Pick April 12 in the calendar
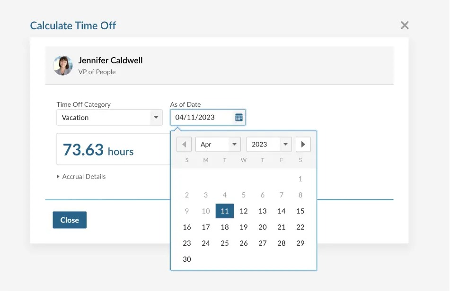 click(244, 211)
